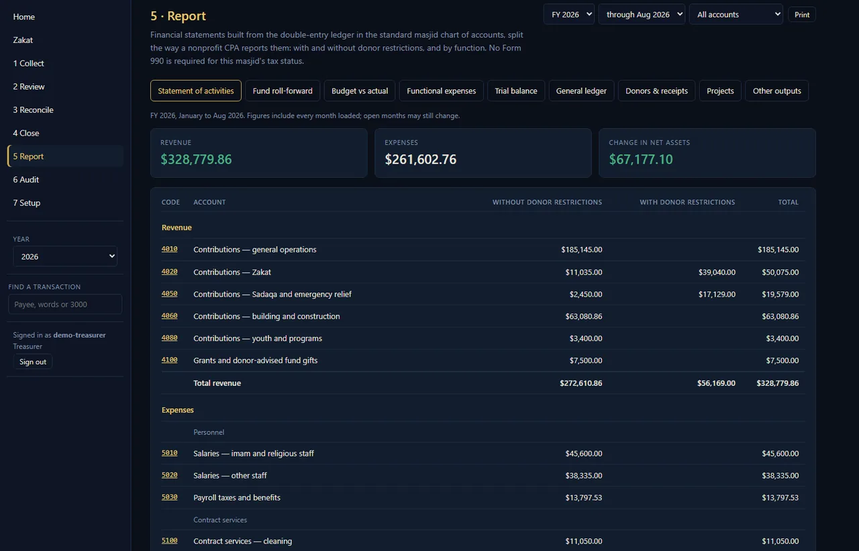Open the All accounts filter dropdown
The height and width of the screenshot is (551, 859).
[x=736, y=14]
